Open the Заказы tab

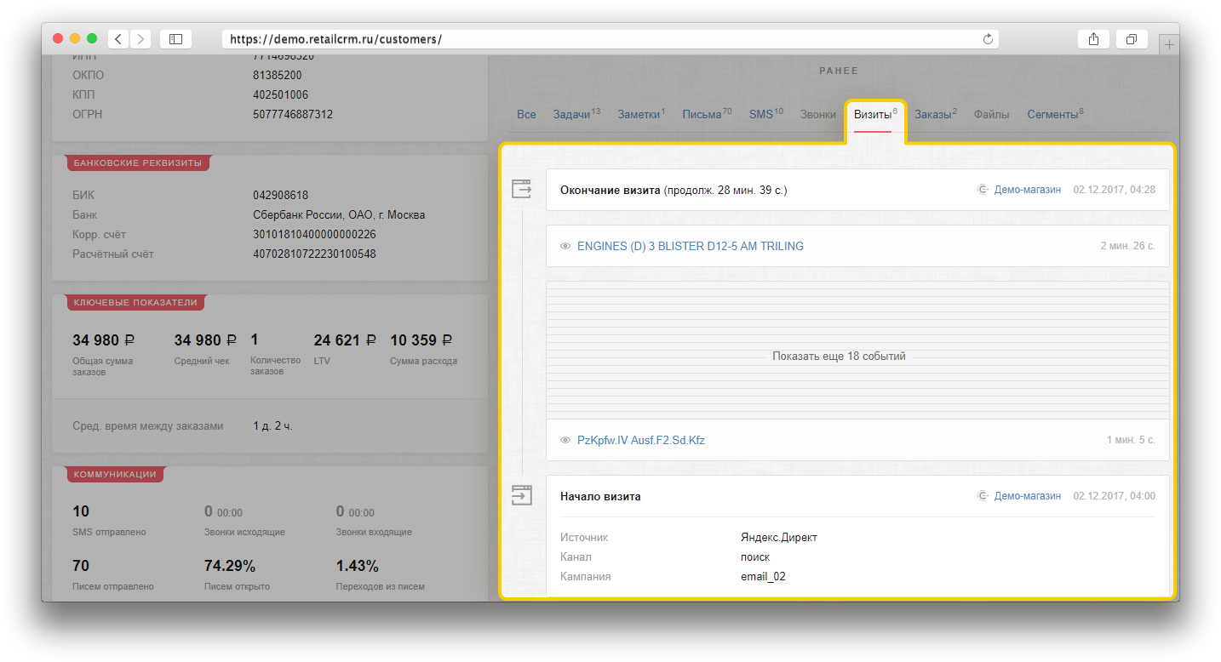coord(932,115)
